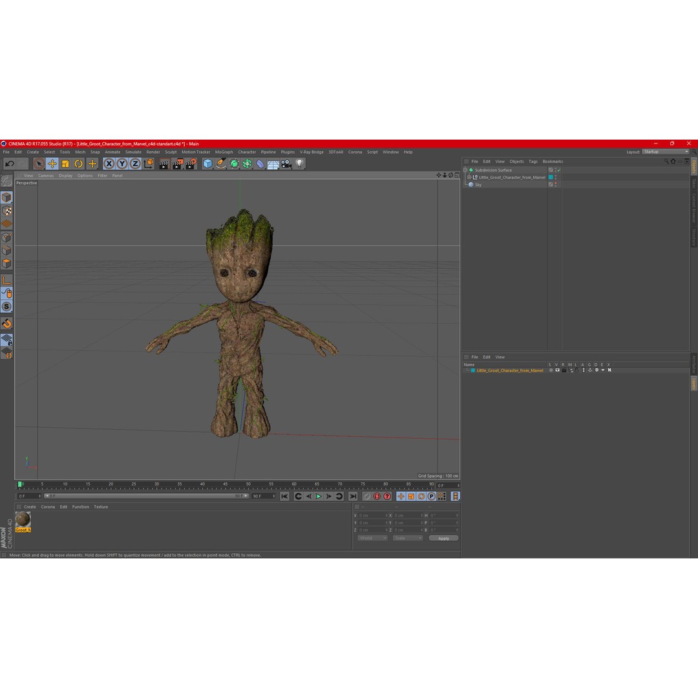Add a Floor environment object
This screenshot has width=698, height=698.
coord(273,165)
